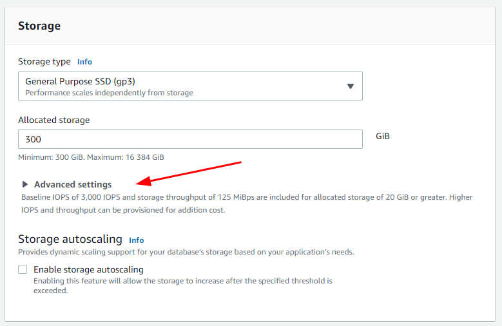The image size is (502, 326).
Task: Tick the Enable storage autoscaling checkbox
Action: coord(23,269)
